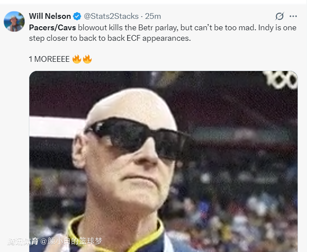The height and width of the screenshot is (252, 309).
Task: Open the 25m timestamp permalink
Action: [153, 16]
